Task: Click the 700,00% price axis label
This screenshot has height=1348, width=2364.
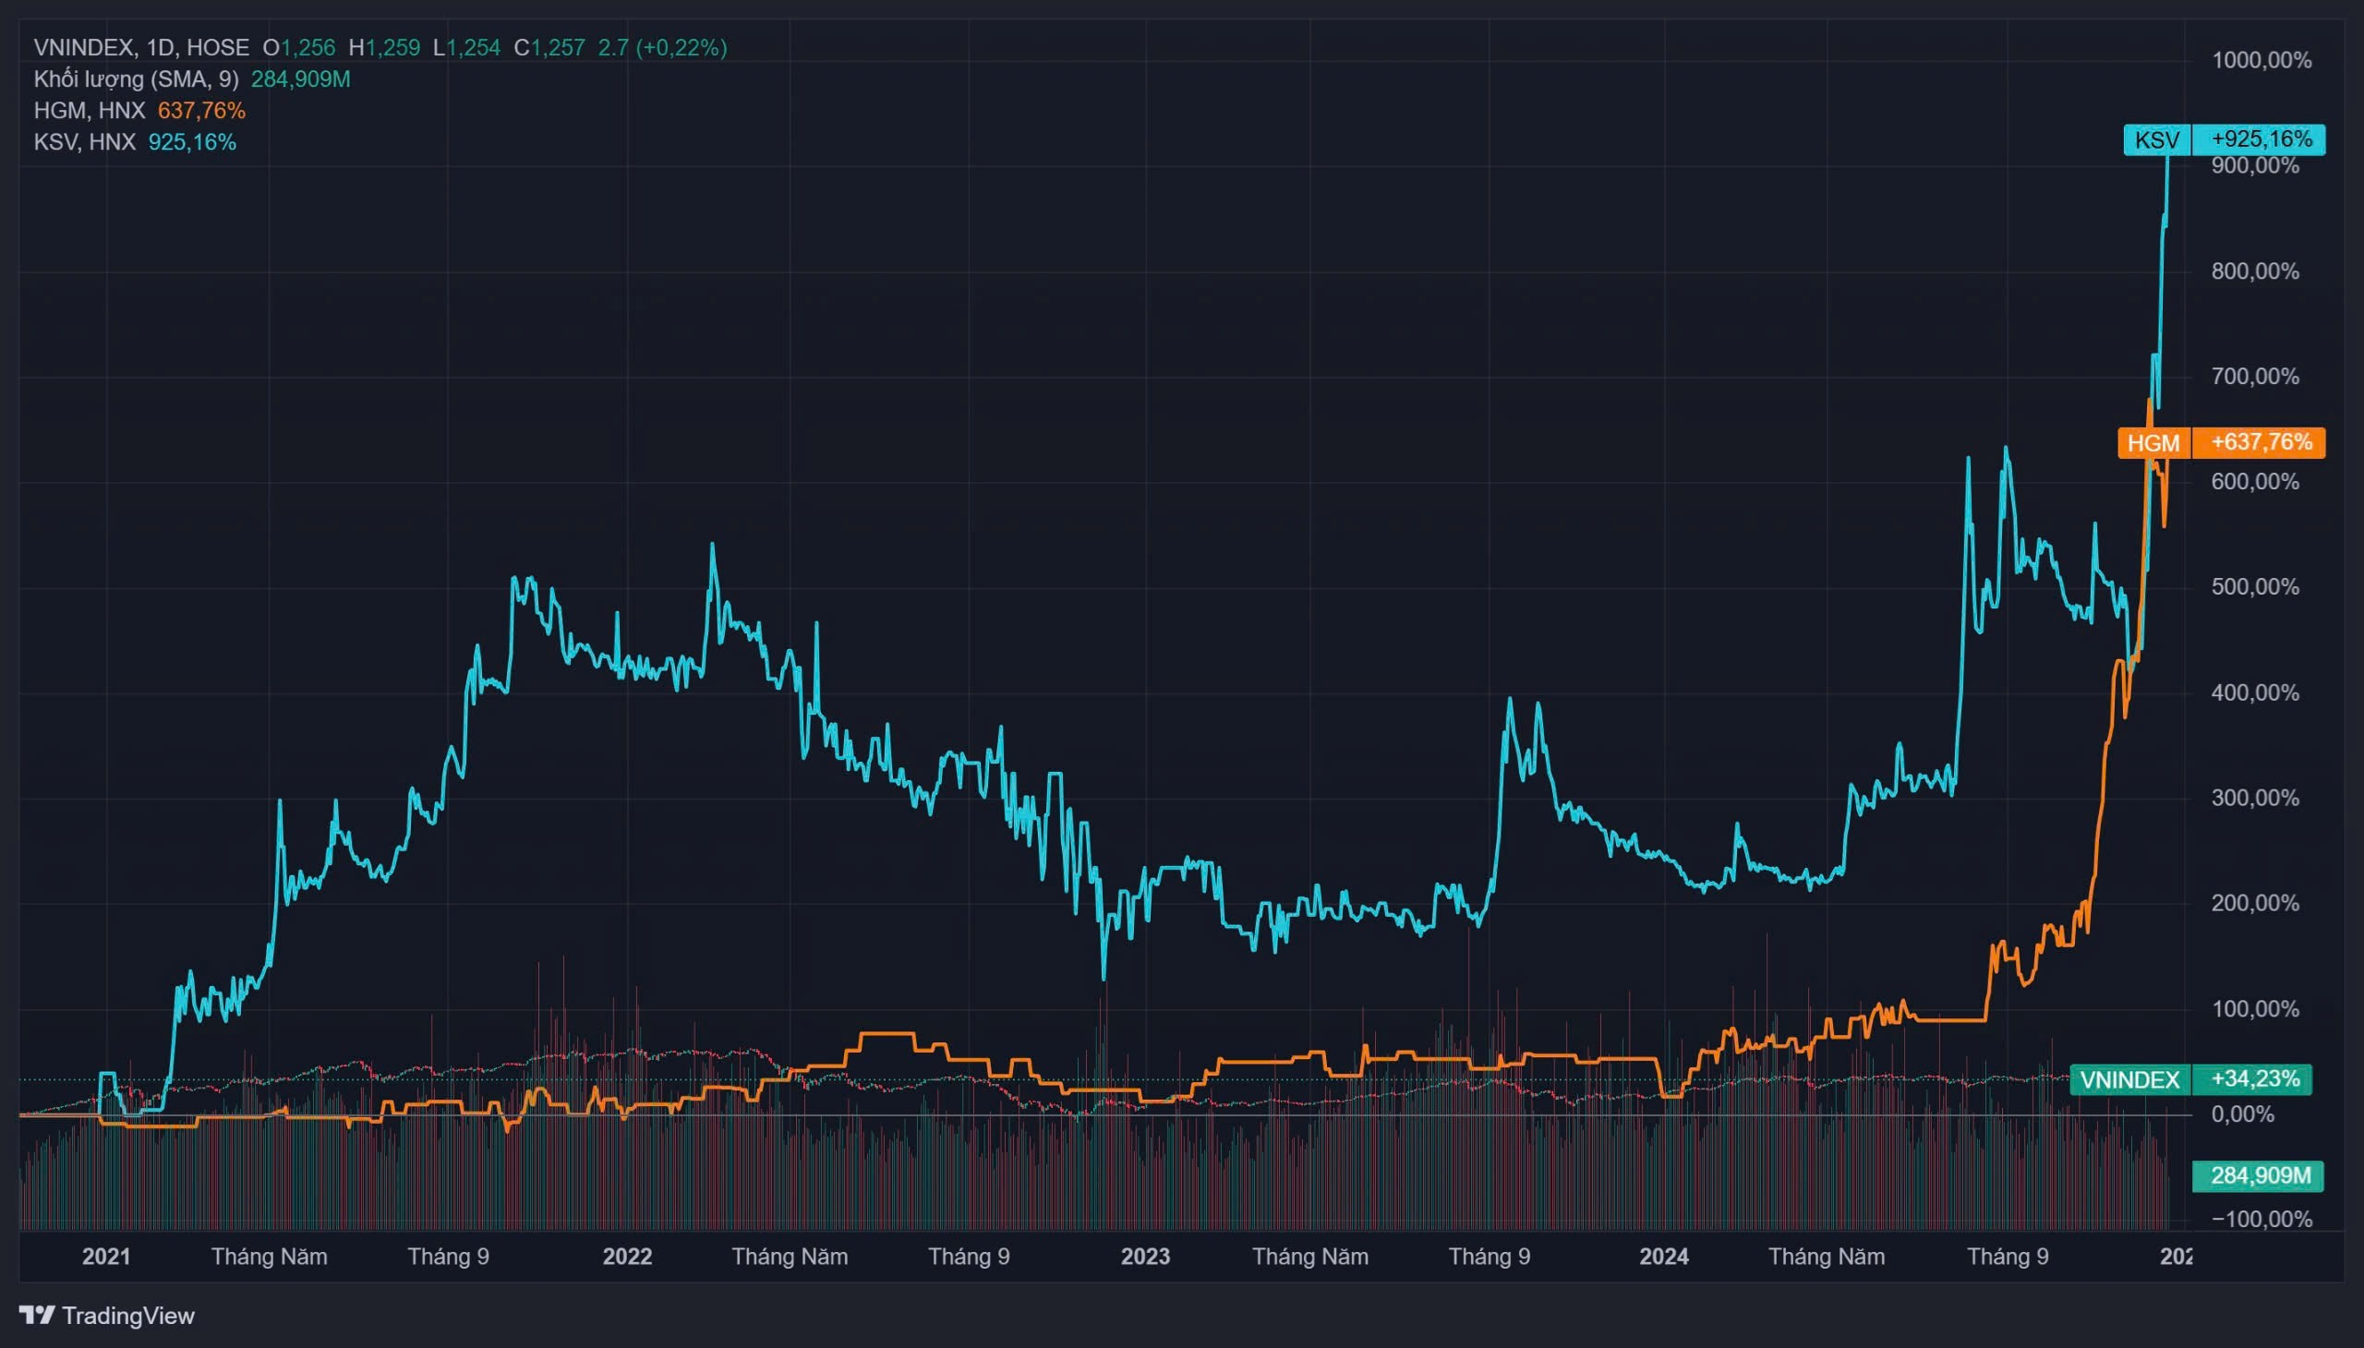Action: point(2255,377)
